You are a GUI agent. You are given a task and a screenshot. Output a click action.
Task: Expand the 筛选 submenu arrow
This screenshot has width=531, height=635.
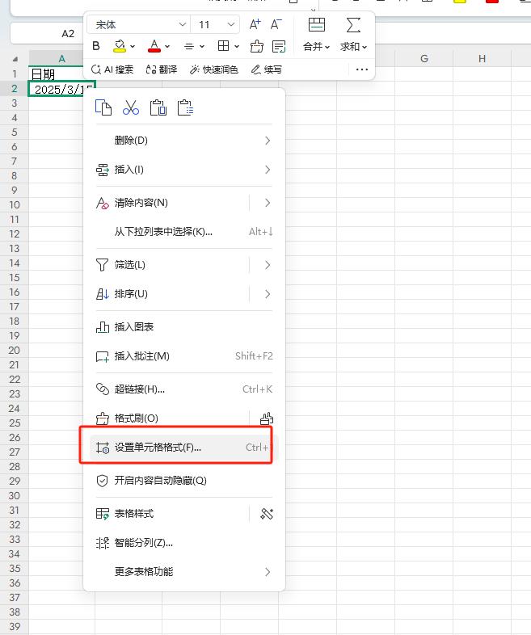coord(268,265)
